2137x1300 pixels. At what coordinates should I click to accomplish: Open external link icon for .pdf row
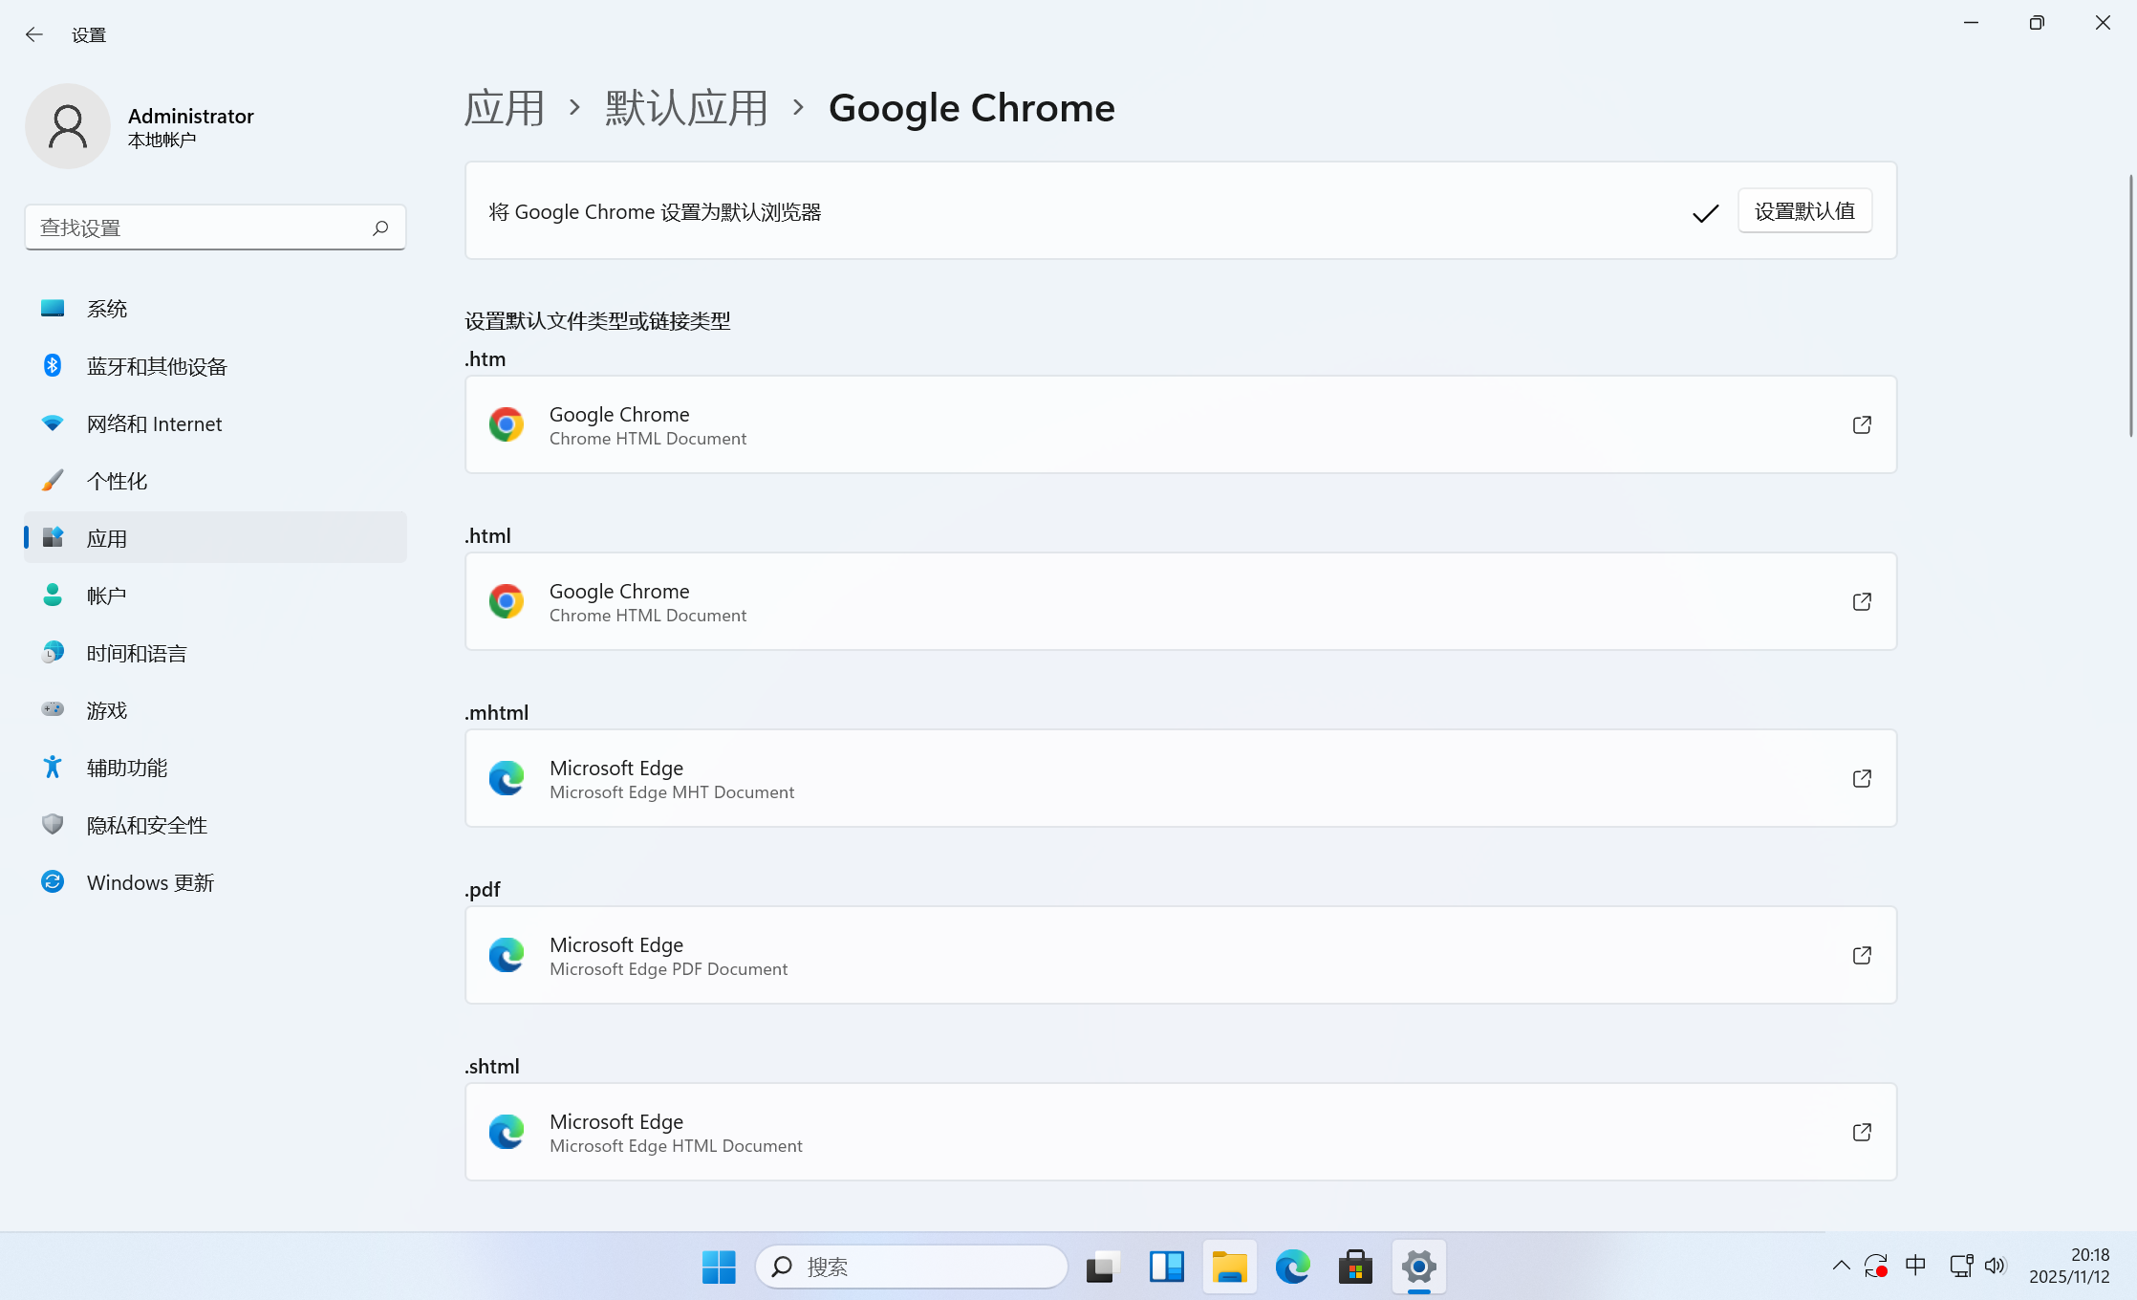point(1861,955)
